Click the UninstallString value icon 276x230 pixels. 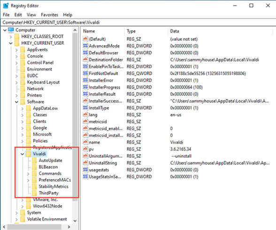click(85, 163)
